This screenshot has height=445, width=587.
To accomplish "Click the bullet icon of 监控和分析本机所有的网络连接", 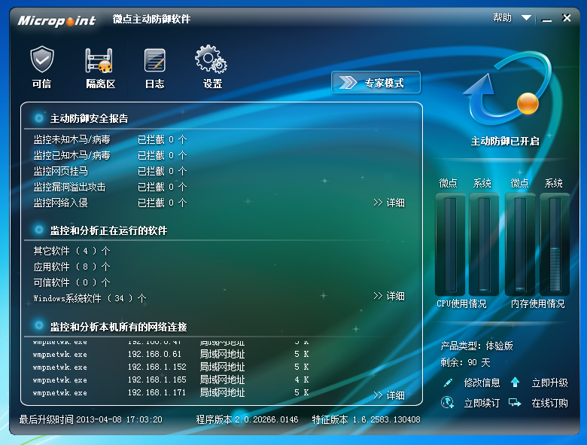I will 39,325.
